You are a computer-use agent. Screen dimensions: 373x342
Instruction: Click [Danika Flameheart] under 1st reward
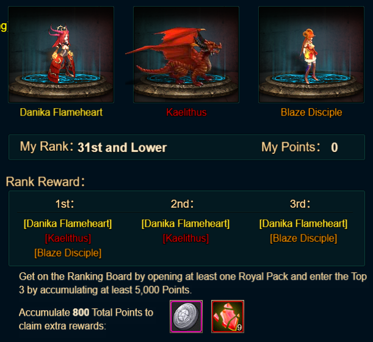(x=68, y=224)
